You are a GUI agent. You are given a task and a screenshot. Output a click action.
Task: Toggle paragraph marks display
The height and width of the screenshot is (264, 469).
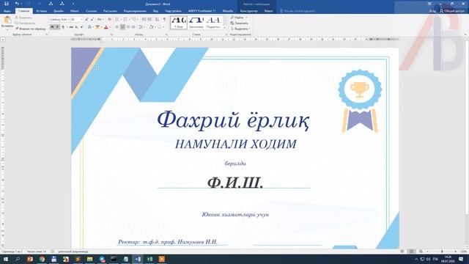(164, 20)
